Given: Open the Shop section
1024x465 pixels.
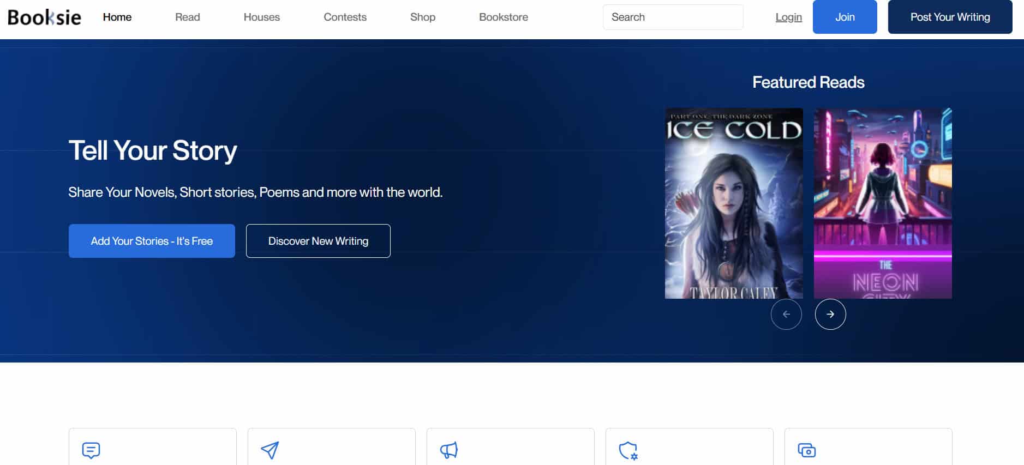Looking at the screenshot, I should click(x=422, y=17).
